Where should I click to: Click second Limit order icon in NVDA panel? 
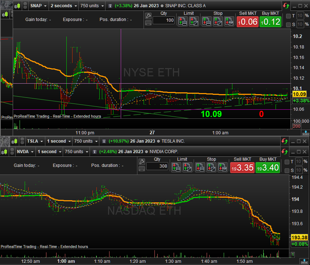187,167
